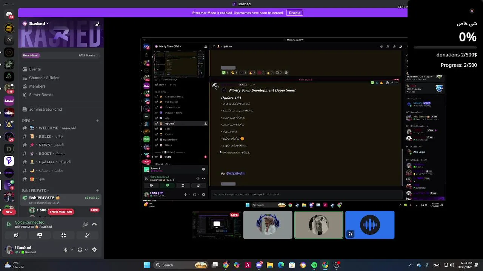Jump to the 1 NEW MENTION pill
Image resolution: width=483 pixels, height=271 pixels.
click(61, 212)
